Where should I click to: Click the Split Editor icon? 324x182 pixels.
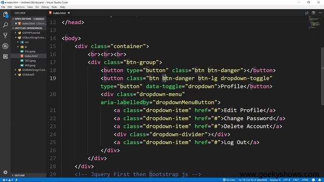pos(313,13)
